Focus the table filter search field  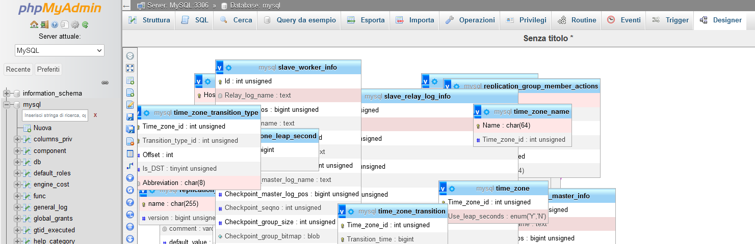pyautogui.click(x=55, y=115)
